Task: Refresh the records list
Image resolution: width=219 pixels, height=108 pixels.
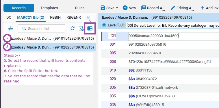Action: click(x=73, y=28)
